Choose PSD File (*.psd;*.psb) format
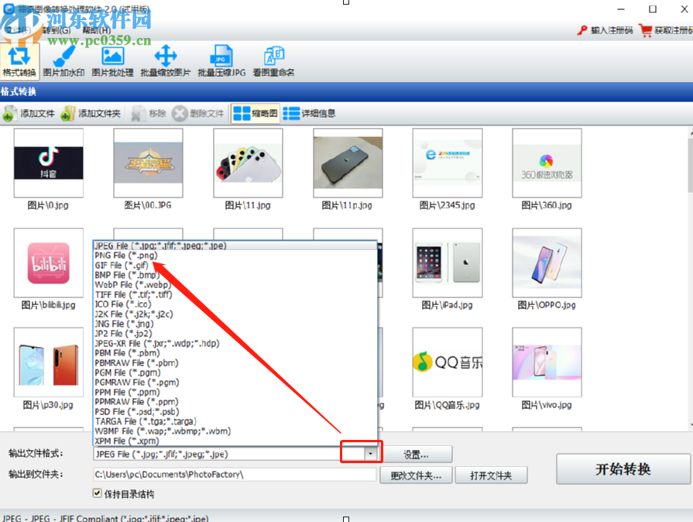Image resolution: width=693 pixels, height=522 pixels. pyautogui.click(x=235, y=411)
